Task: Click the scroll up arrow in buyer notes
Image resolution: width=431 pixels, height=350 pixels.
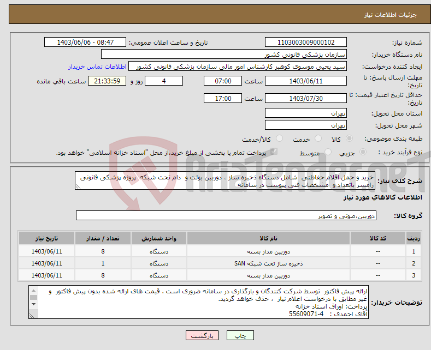Action: tap(33, 290)
